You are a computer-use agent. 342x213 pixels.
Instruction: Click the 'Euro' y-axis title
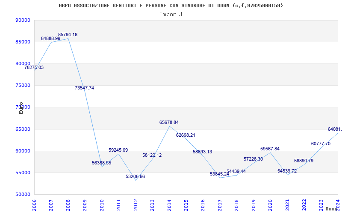click(x=21, y=108)
